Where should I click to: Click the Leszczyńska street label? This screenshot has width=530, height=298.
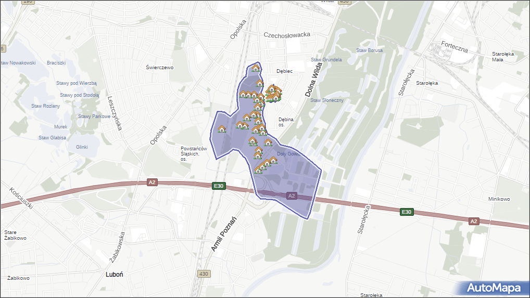pos(115,113)
